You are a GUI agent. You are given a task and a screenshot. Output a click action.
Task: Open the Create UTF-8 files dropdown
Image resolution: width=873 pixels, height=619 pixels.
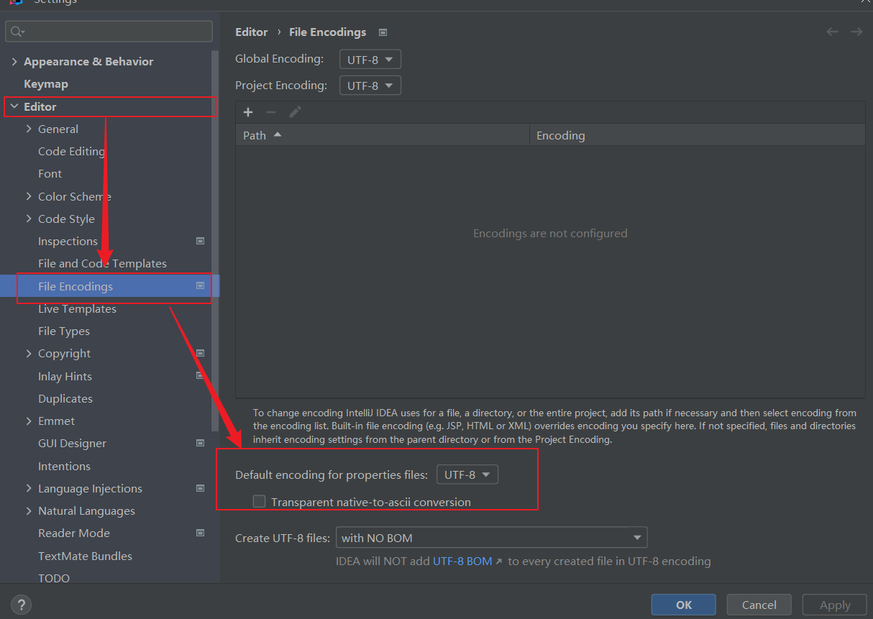(491, 538)
